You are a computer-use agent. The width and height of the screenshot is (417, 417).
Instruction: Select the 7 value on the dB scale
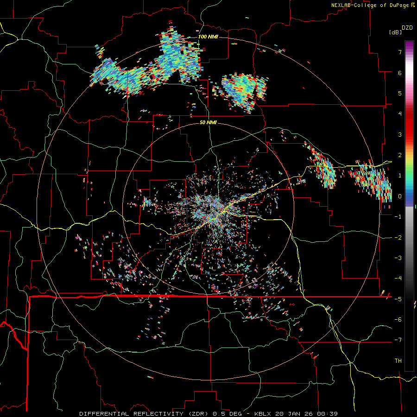[x=400, y=52]
